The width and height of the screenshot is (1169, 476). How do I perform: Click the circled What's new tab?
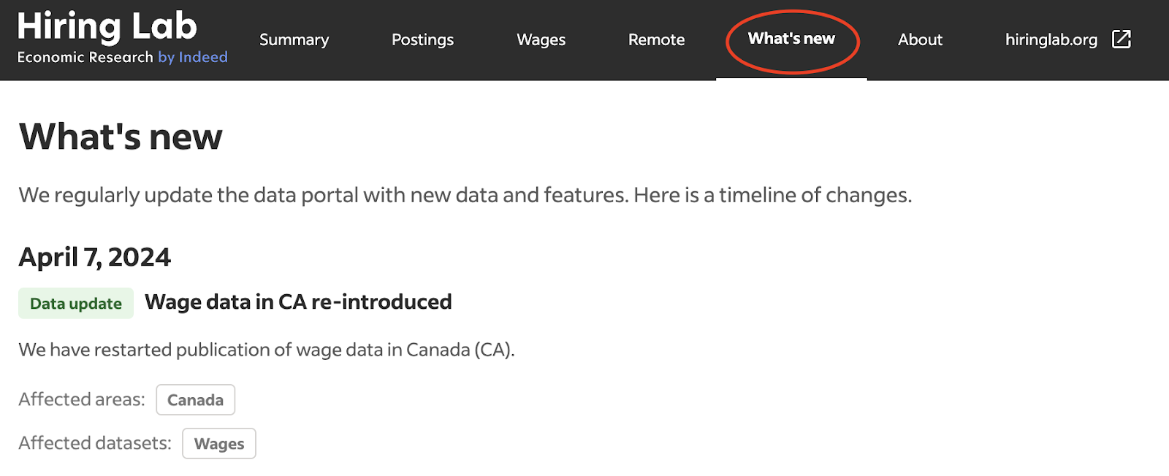coord(792,40)
